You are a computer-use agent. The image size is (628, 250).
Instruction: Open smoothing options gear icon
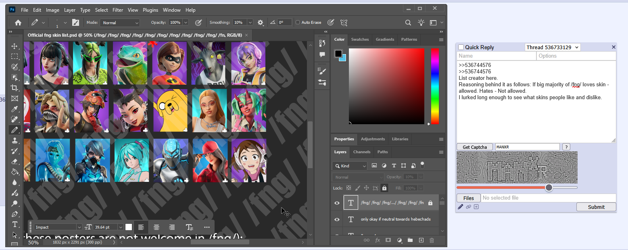[261, 23]
